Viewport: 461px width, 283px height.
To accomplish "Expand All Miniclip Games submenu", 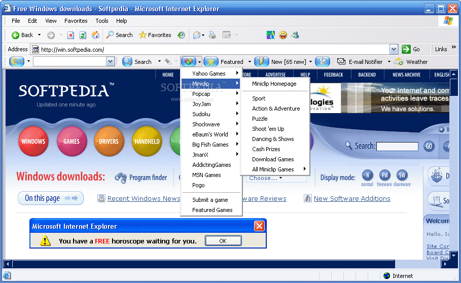I will click(275, 169).
